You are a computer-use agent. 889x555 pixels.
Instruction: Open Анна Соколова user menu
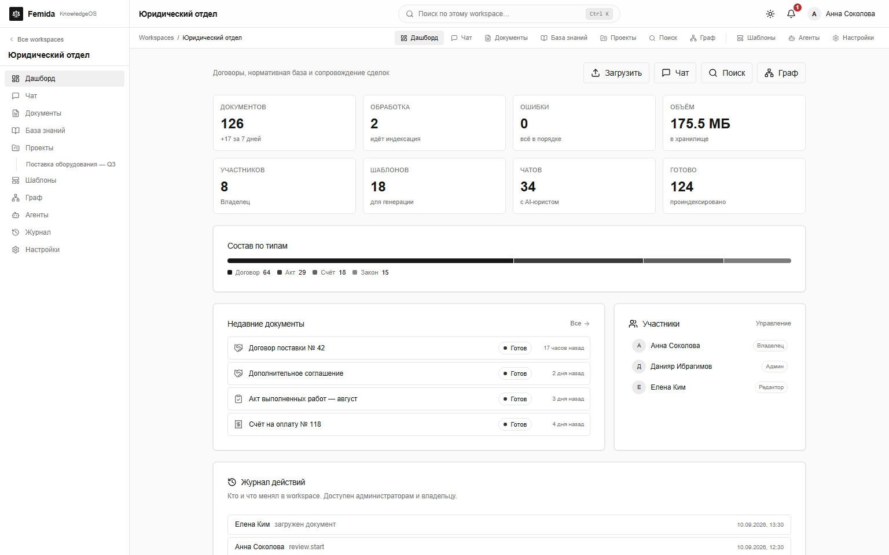pos(842,14)
